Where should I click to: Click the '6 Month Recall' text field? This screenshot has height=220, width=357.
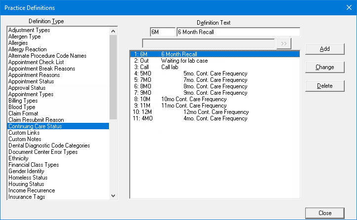pyautogui.click(x=238, y=32)
